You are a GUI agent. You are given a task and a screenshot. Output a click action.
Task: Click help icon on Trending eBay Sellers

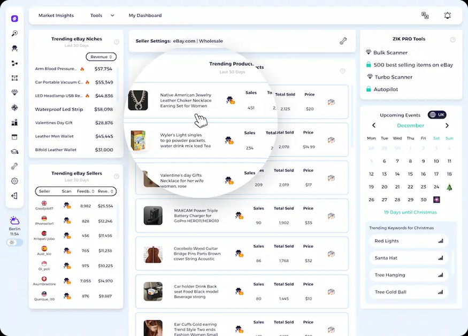(117, 176)
